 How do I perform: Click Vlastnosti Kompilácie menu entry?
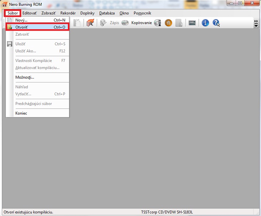[37, 61]
